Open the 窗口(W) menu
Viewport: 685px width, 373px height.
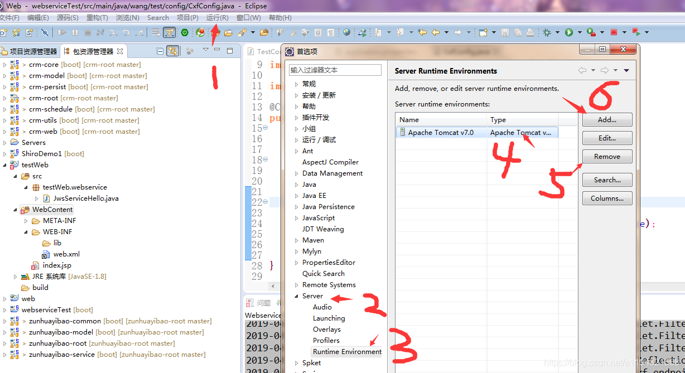(x=248, y=18)
